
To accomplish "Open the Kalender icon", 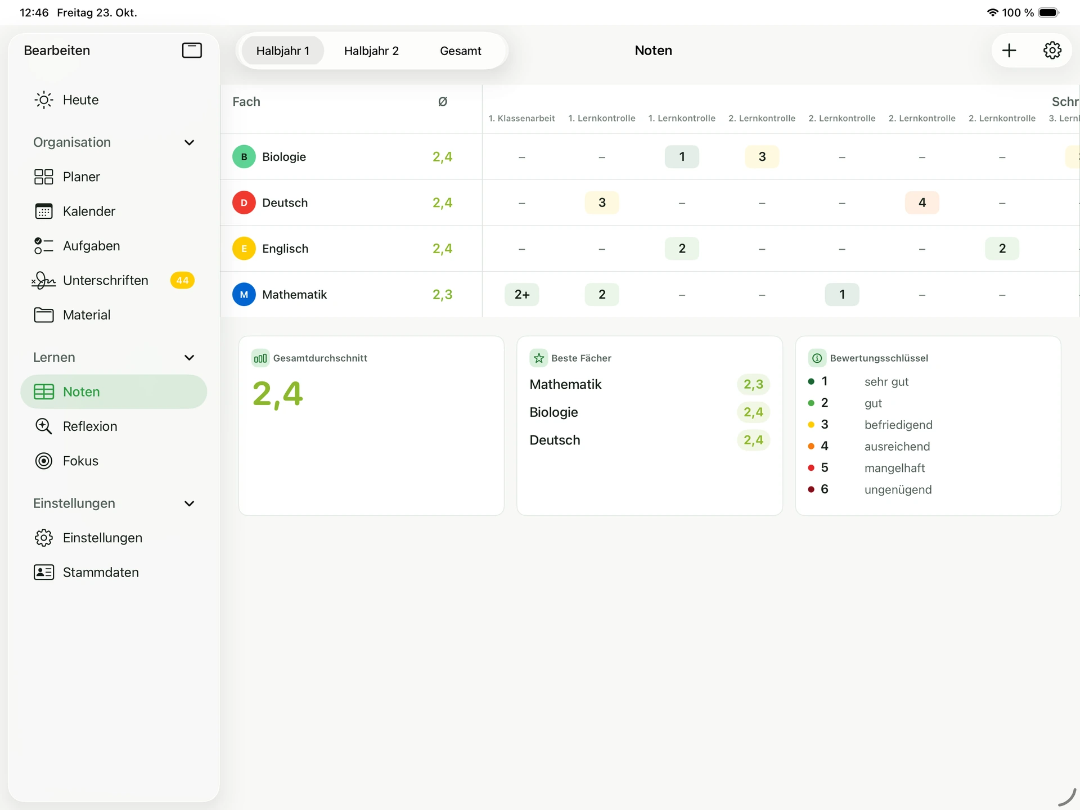I will click(44, 211).
